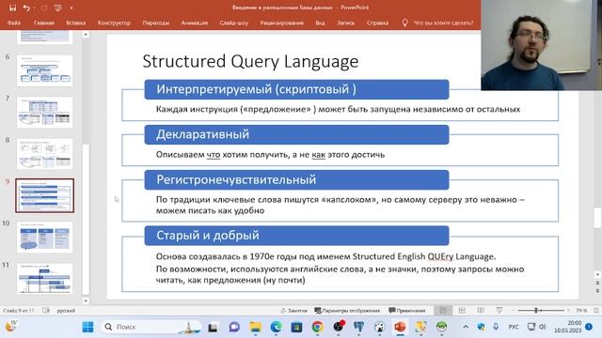Open the Анимация ribbon tab

click(x=195, y=23)
